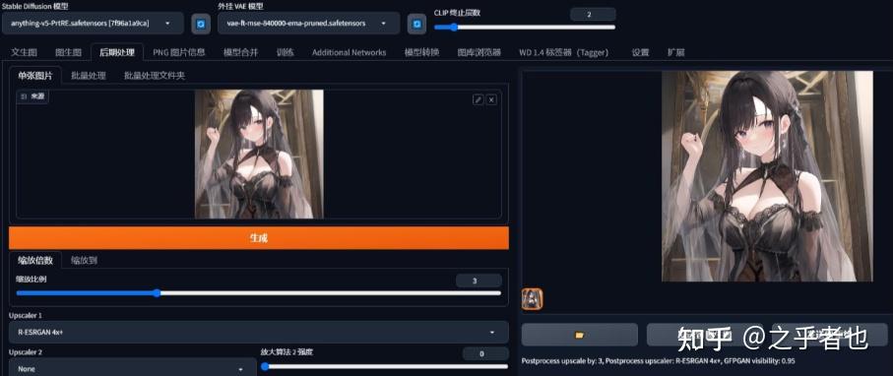
Task: Refresh the Stable Diffusion model list
Action: coord(201,24)
